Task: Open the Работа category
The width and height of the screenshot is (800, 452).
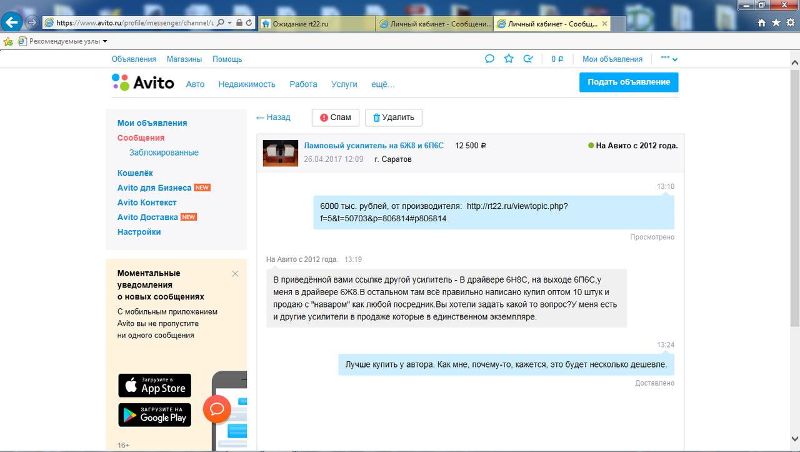Action: pyautogui.click(x=303, y=84)
